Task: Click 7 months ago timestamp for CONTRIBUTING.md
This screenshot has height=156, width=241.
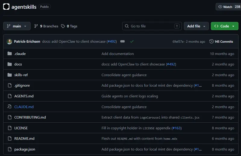Action: pyautogui.click(x=223, y=117)
